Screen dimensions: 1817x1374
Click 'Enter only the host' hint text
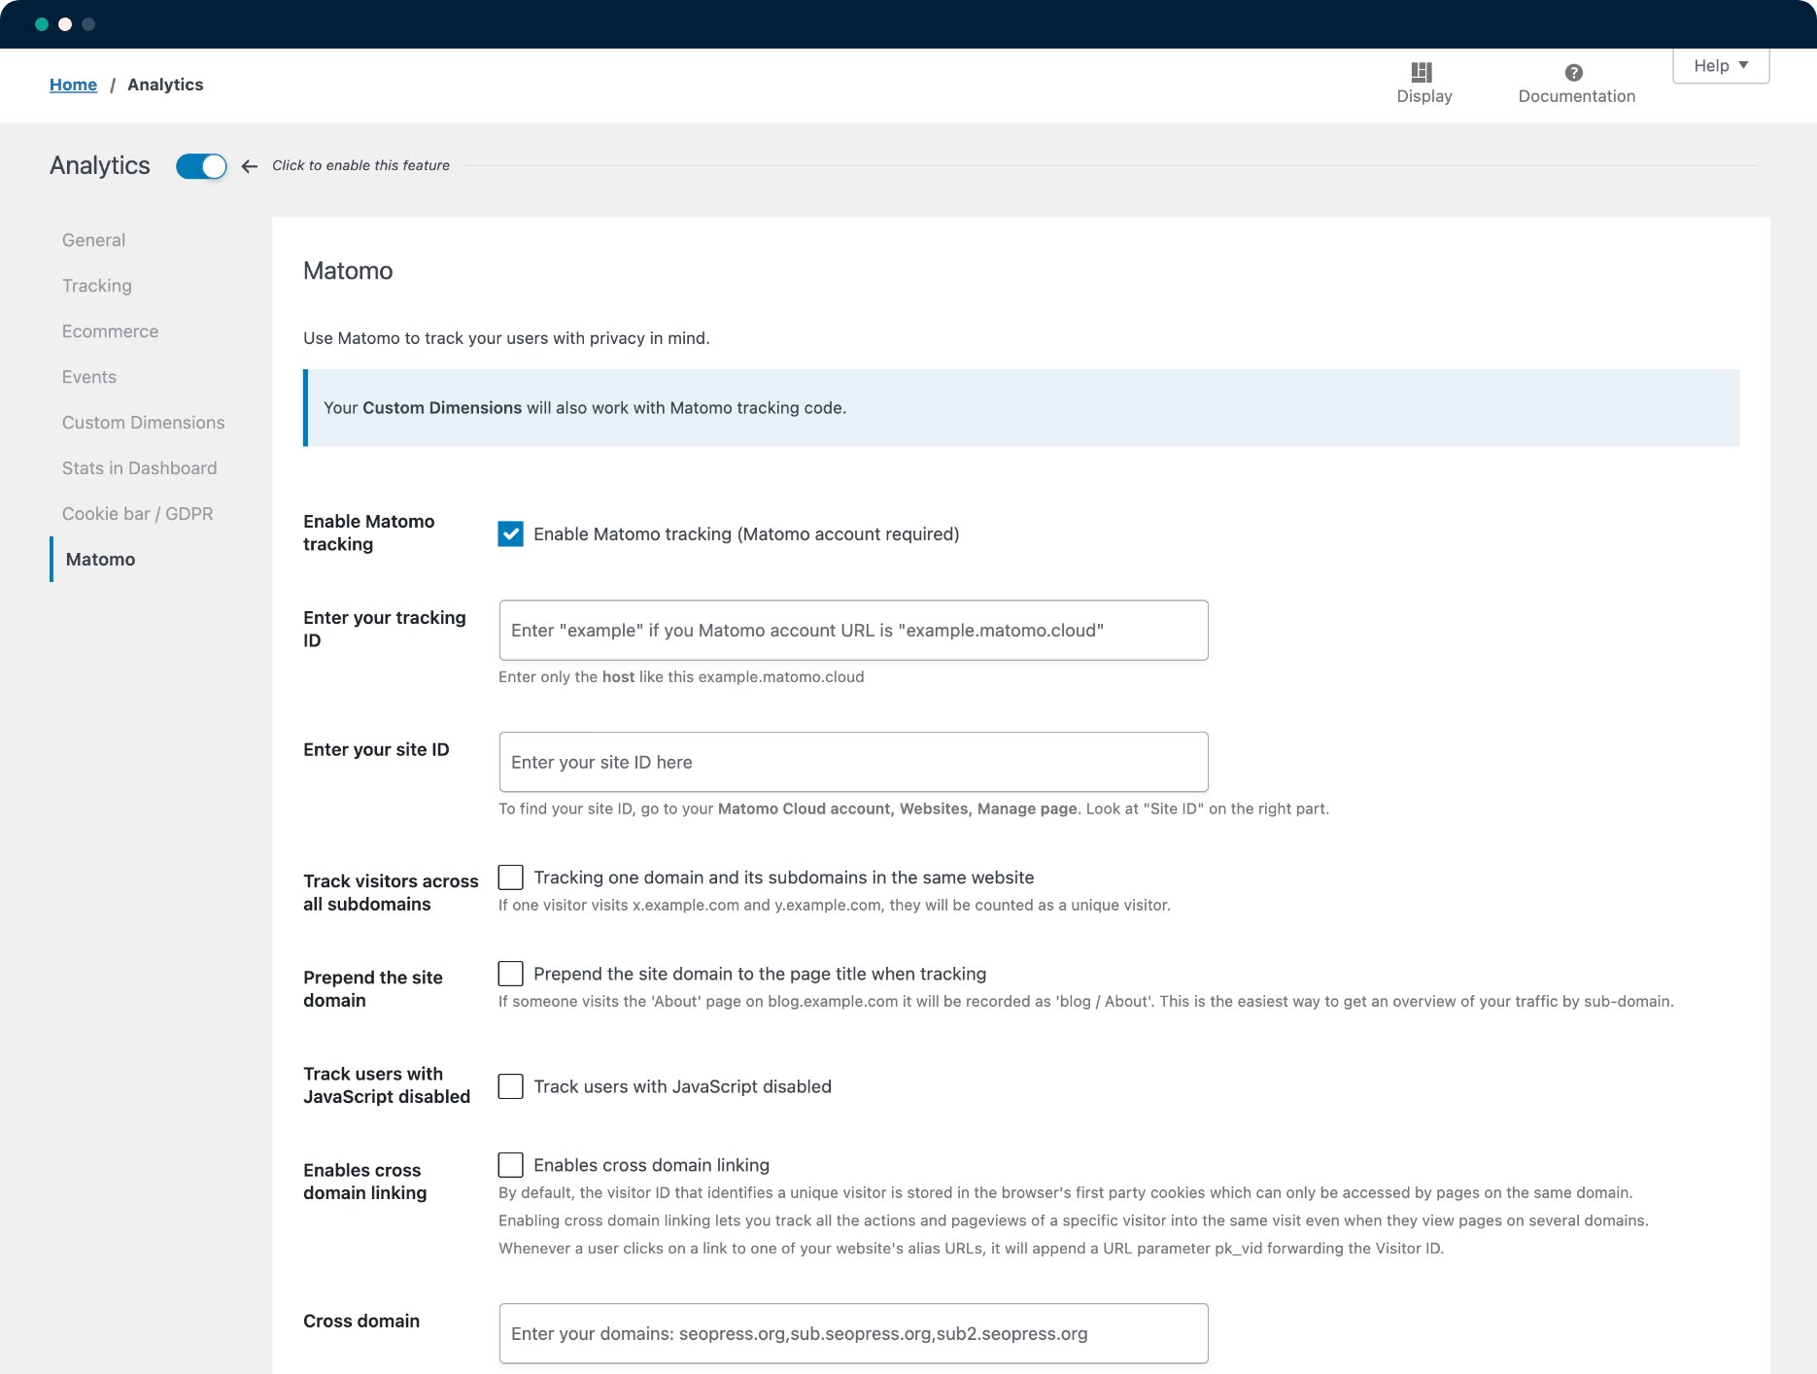[x=681, y=677]
